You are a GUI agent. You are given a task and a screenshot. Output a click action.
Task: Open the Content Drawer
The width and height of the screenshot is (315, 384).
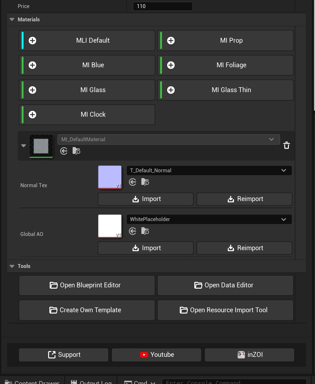click(x=32, y=382)
